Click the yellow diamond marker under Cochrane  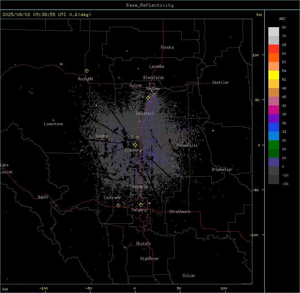point(118,205)
